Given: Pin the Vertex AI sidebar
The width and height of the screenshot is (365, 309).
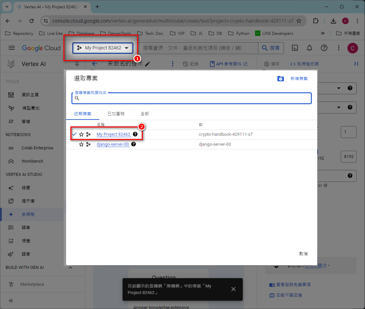Looking at the screenshot, I should [77, 64].
